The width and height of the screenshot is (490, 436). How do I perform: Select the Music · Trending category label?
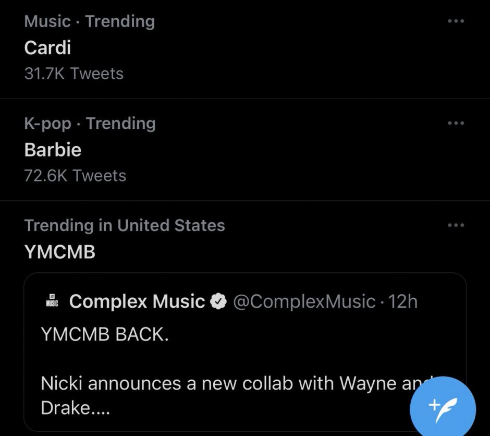89,21
